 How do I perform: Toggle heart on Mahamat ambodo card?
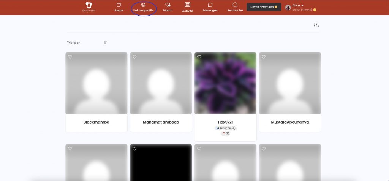(x=135, y=57)
